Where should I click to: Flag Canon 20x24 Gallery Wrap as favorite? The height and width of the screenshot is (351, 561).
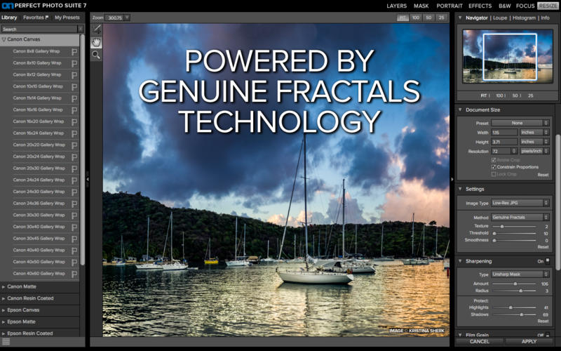click(x=74, y=157)
